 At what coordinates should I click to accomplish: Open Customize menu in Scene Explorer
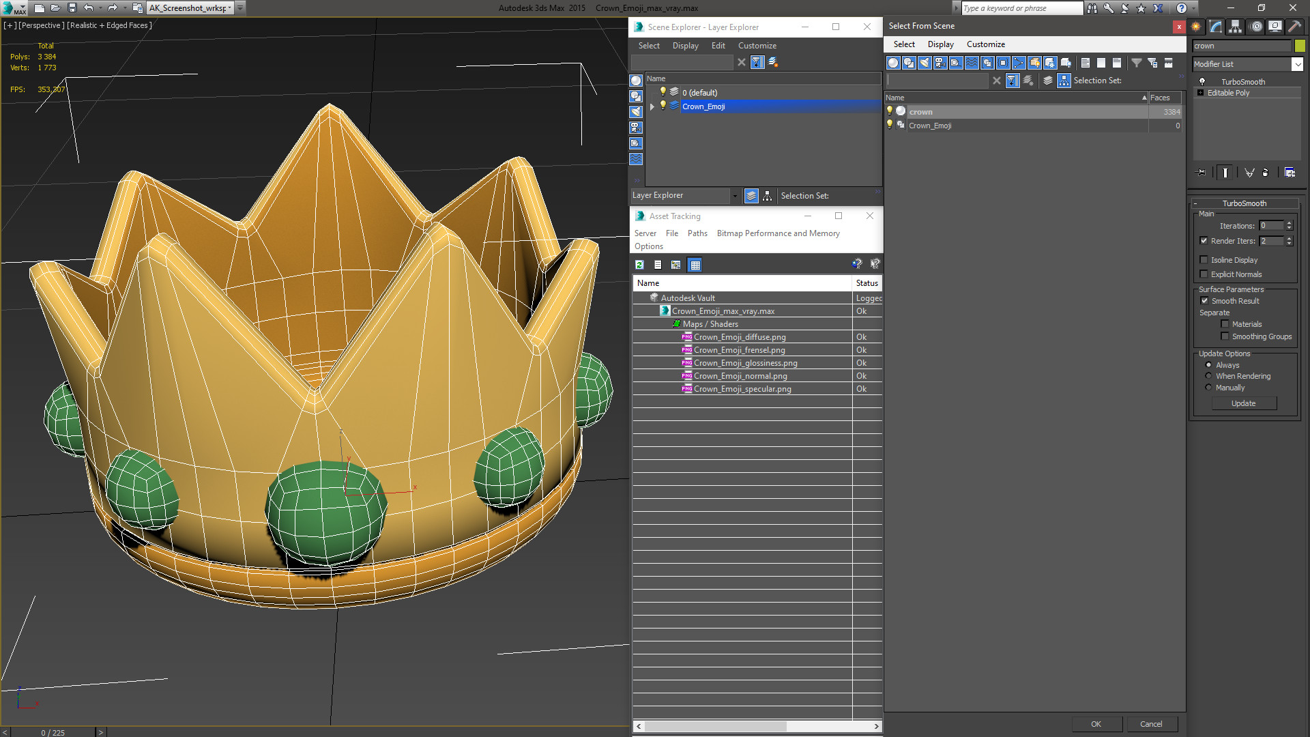coord(757,46)
